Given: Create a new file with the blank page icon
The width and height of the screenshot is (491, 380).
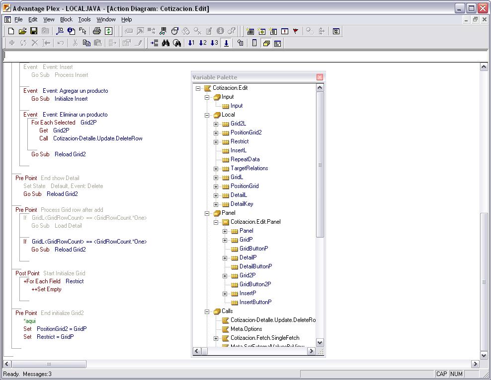Looking at the screenshot, I should click(11, 31).
